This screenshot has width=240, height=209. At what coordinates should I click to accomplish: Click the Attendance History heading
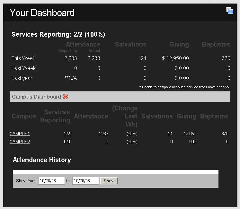tap(42, 160)
